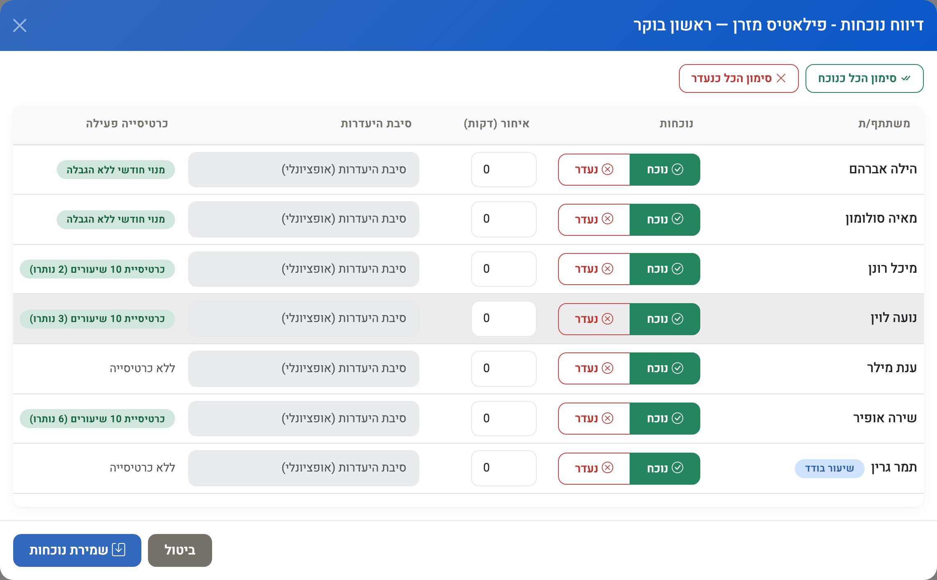Click מיכל רונן's card badge '(נותרו 2)'
Screen dimensions: 937x580
coord(97,269)
